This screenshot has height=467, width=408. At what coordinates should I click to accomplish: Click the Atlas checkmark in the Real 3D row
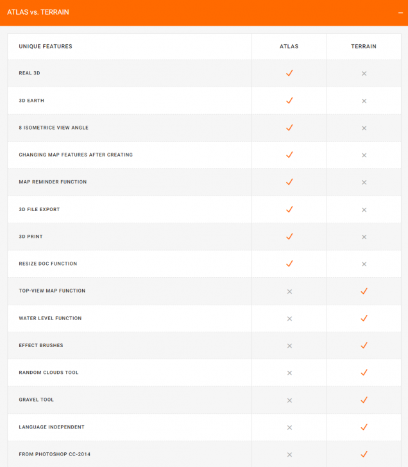(x=289, y=73)
